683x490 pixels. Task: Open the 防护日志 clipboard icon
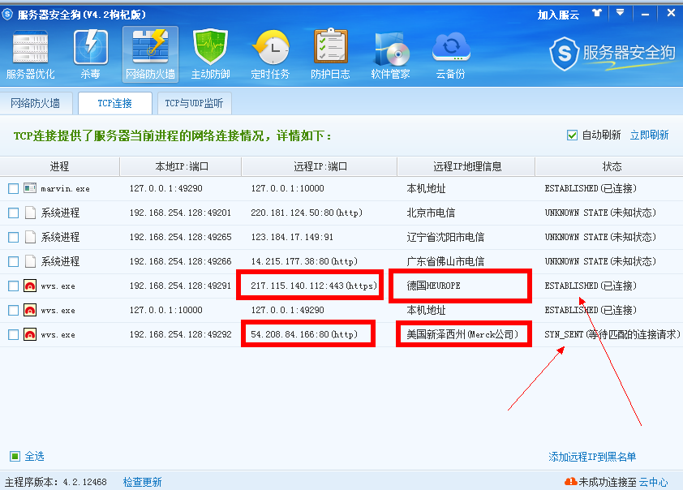click(330, 54)
